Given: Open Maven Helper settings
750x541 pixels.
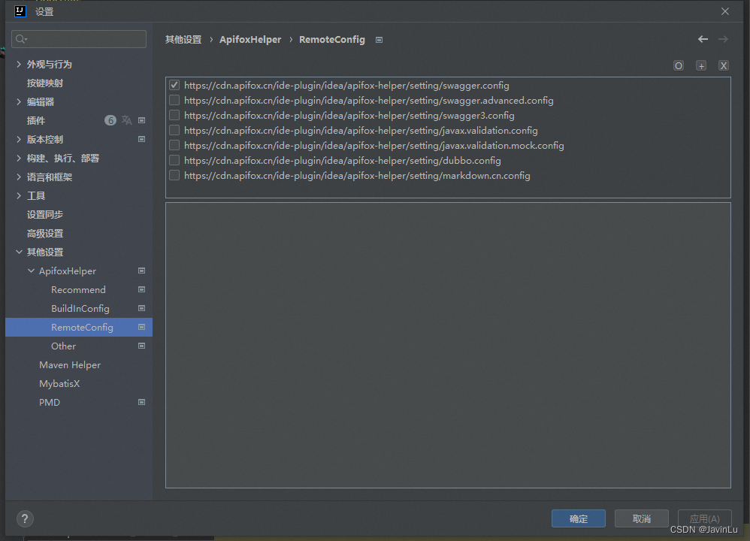Looking at the screenshot, I should pos(70,365).
